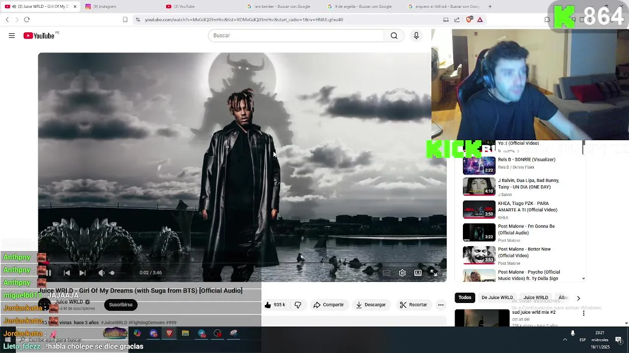Open the #FightingDemons hashtag link

146,323
